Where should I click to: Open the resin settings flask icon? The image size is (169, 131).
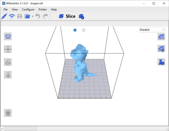pyautogui.click(x=161, y=62)
